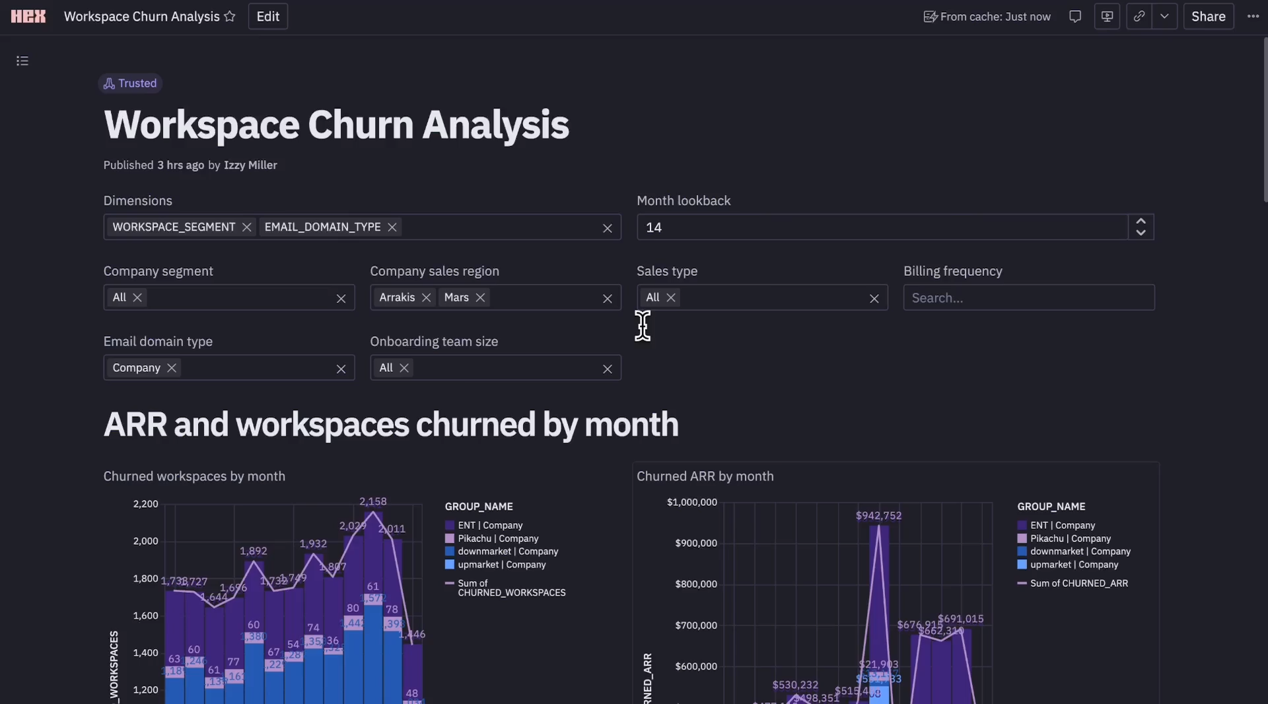Star the Workspace Churn Analysis project

230,17
